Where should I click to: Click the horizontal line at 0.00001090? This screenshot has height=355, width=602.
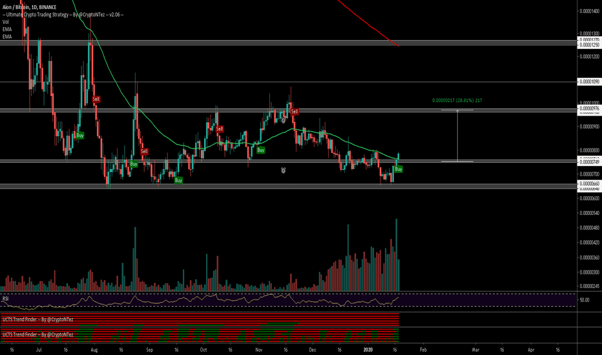tap(289, 82)
